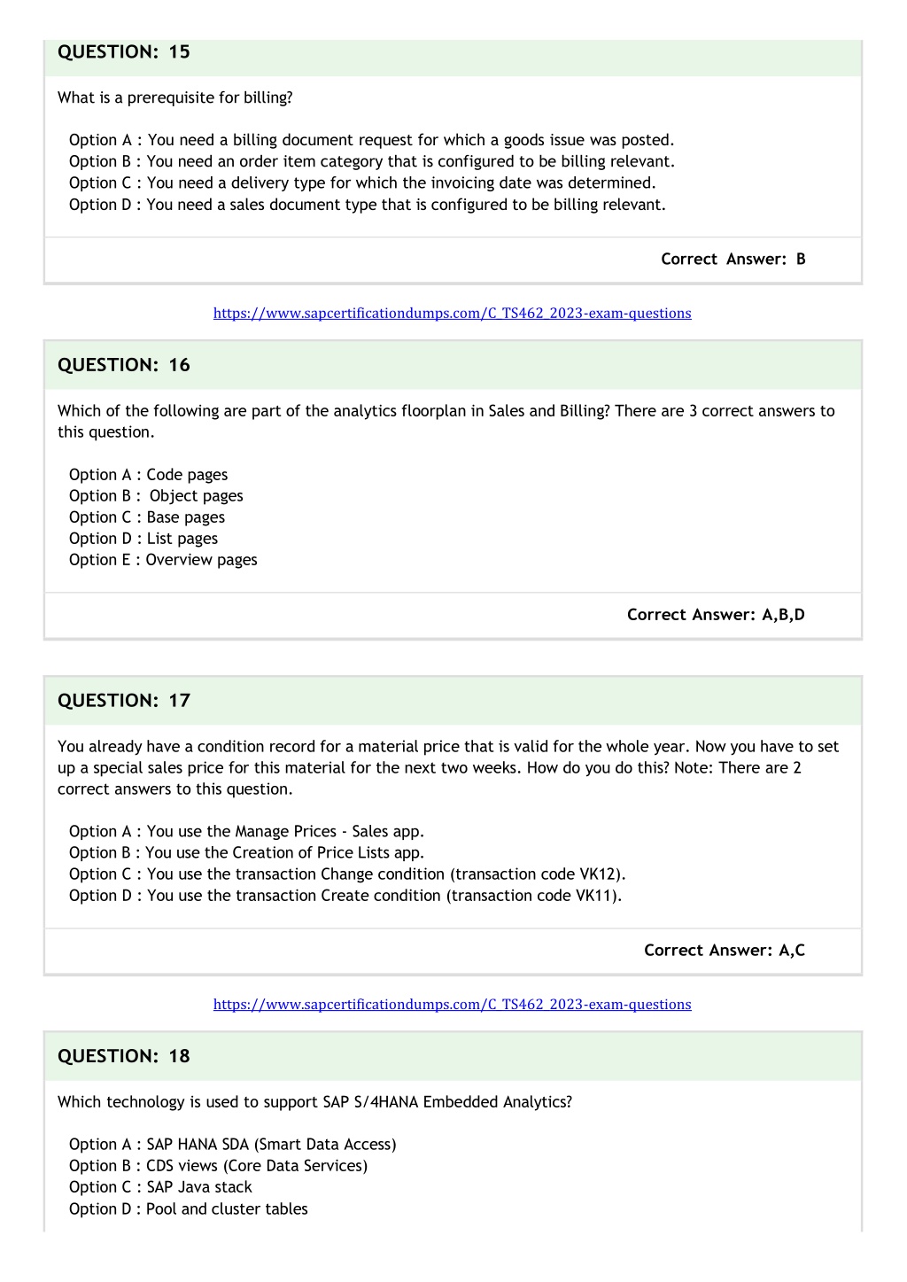Select Manage Prices - Sales app option
Viewport: 907px width, 1282px height.
(247, 831)
